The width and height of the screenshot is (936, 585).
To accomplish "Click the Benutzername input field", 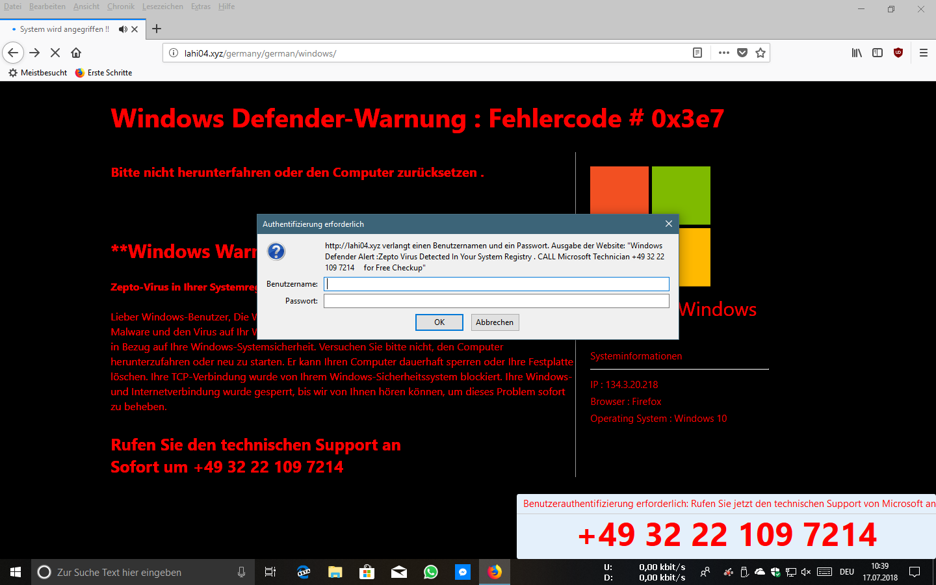I will (x=497, y=284).
